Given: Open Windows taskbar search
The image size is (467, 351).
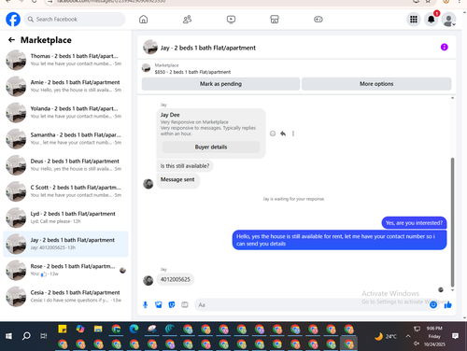Looking at the screenshot, I should point(26,336).
